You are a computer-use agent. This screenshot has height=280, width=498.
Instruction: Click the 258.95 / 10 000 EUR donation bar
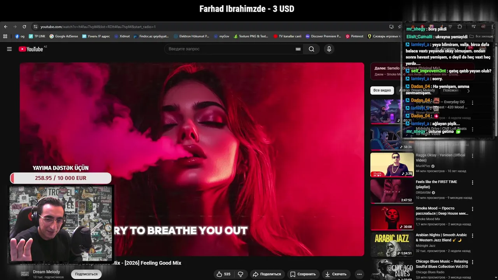61,178
